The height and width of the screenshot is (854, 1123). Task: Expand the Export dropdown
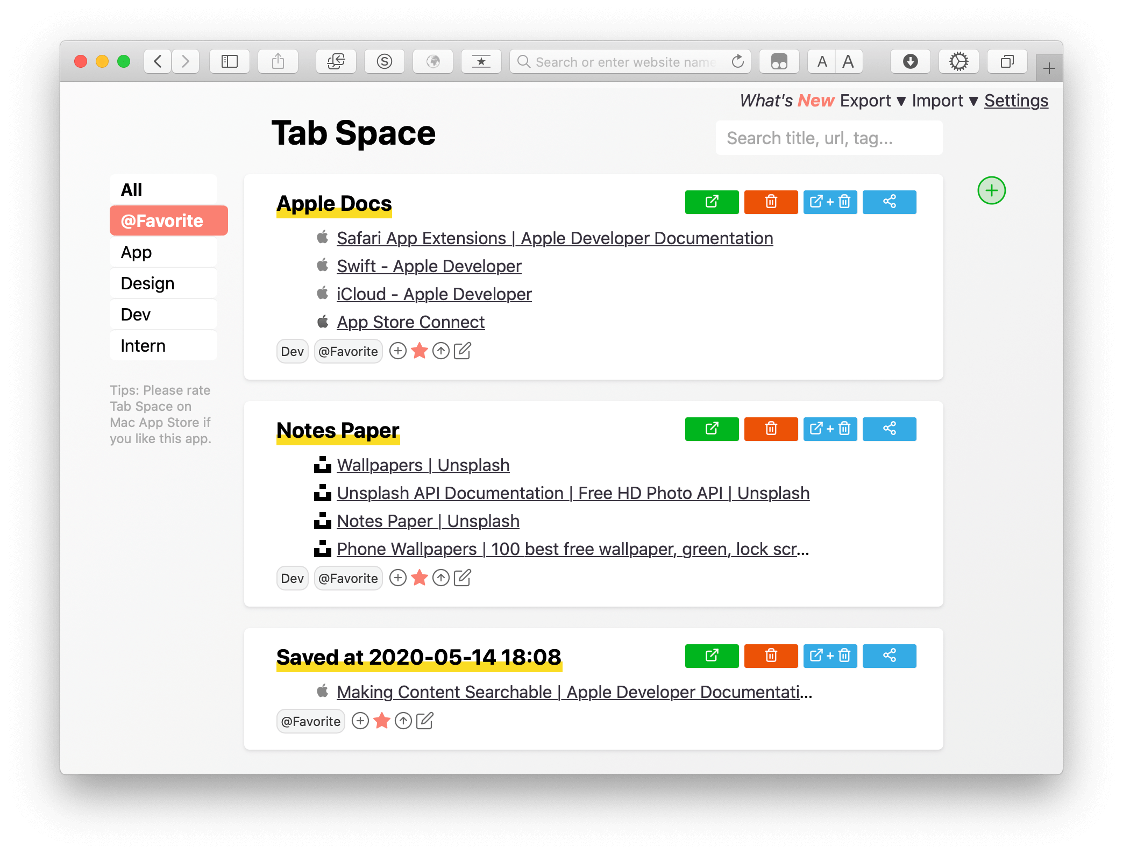[x=873, y=101]
